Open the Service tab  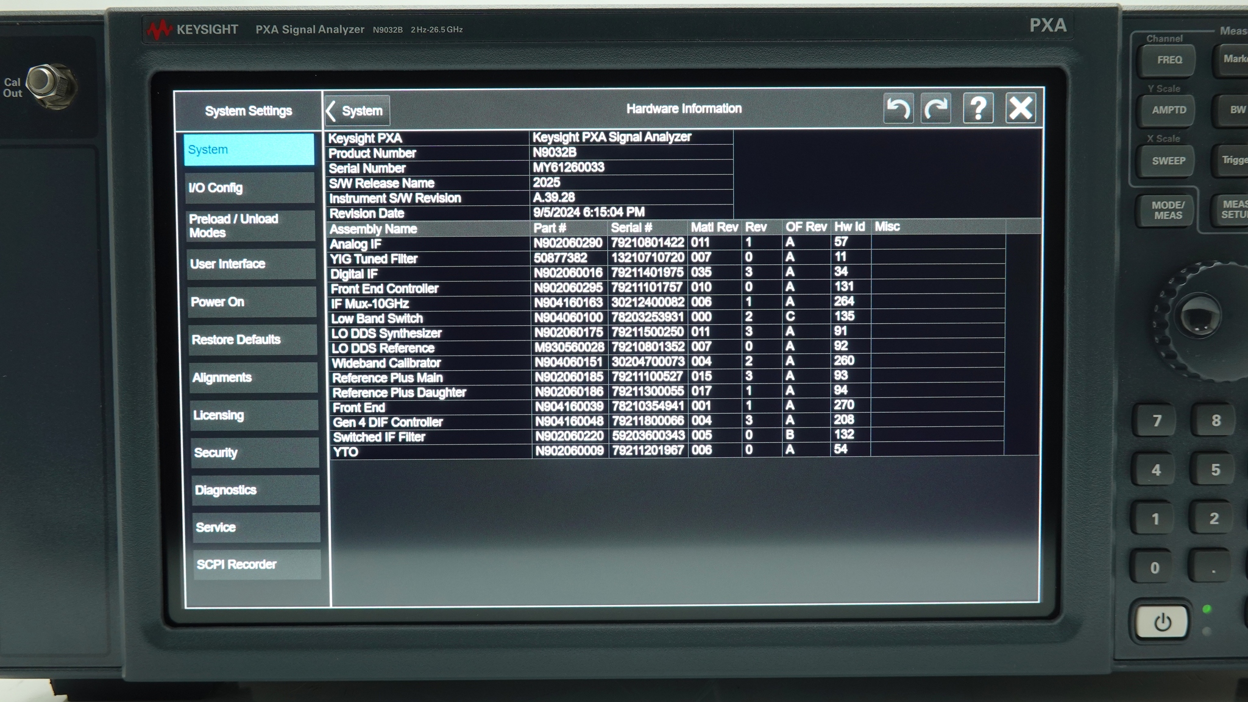(255, 527)
